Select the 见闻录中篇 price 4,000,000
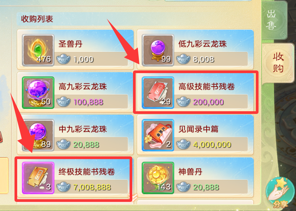Viewport: 296px width, 211px height. 212,145
